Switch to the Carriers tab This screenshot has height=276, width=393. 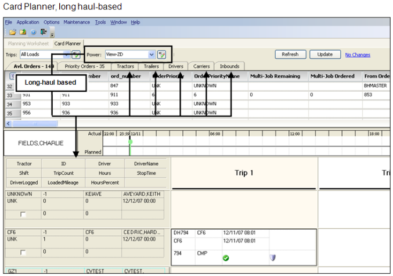201,66
